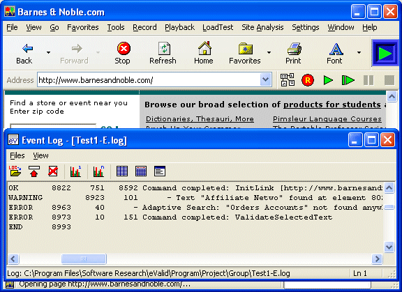Follow the 'products for students' link
Screen dimensions: 402x292
[x=332, y=105]
